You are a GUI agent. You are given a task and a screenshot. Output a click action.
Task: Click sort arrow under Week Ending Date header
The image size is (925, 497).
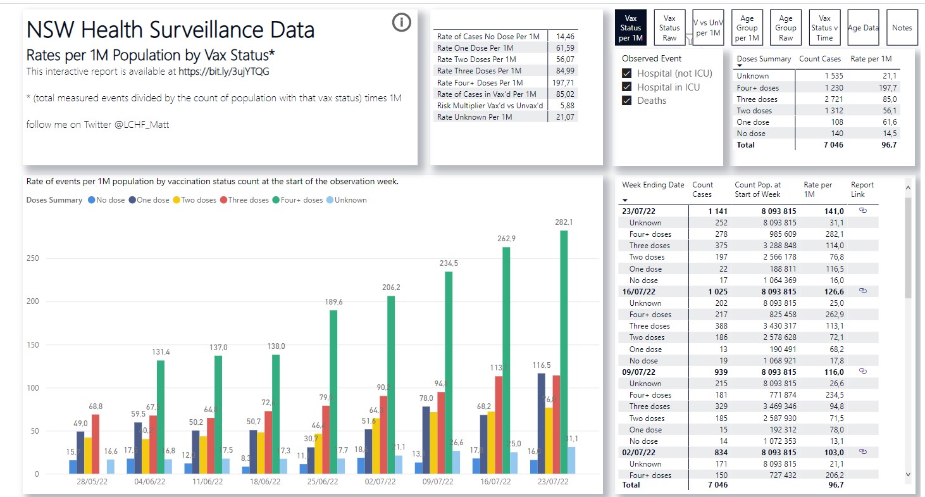tap(625, 199)
